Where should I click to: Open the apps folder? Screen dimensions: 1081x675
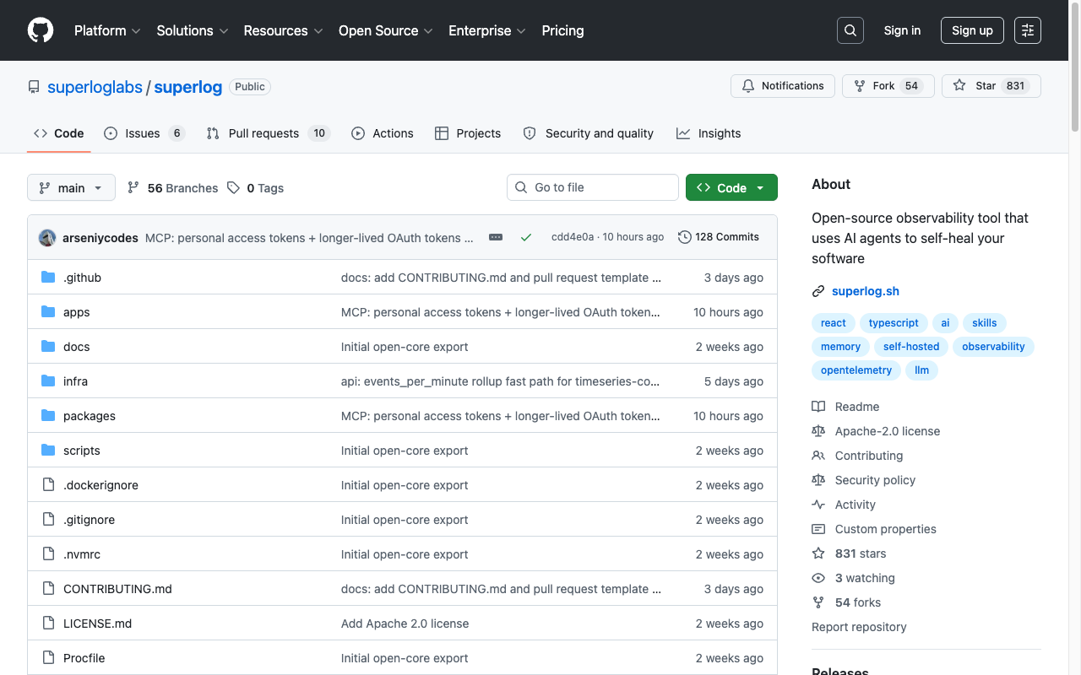76,312
